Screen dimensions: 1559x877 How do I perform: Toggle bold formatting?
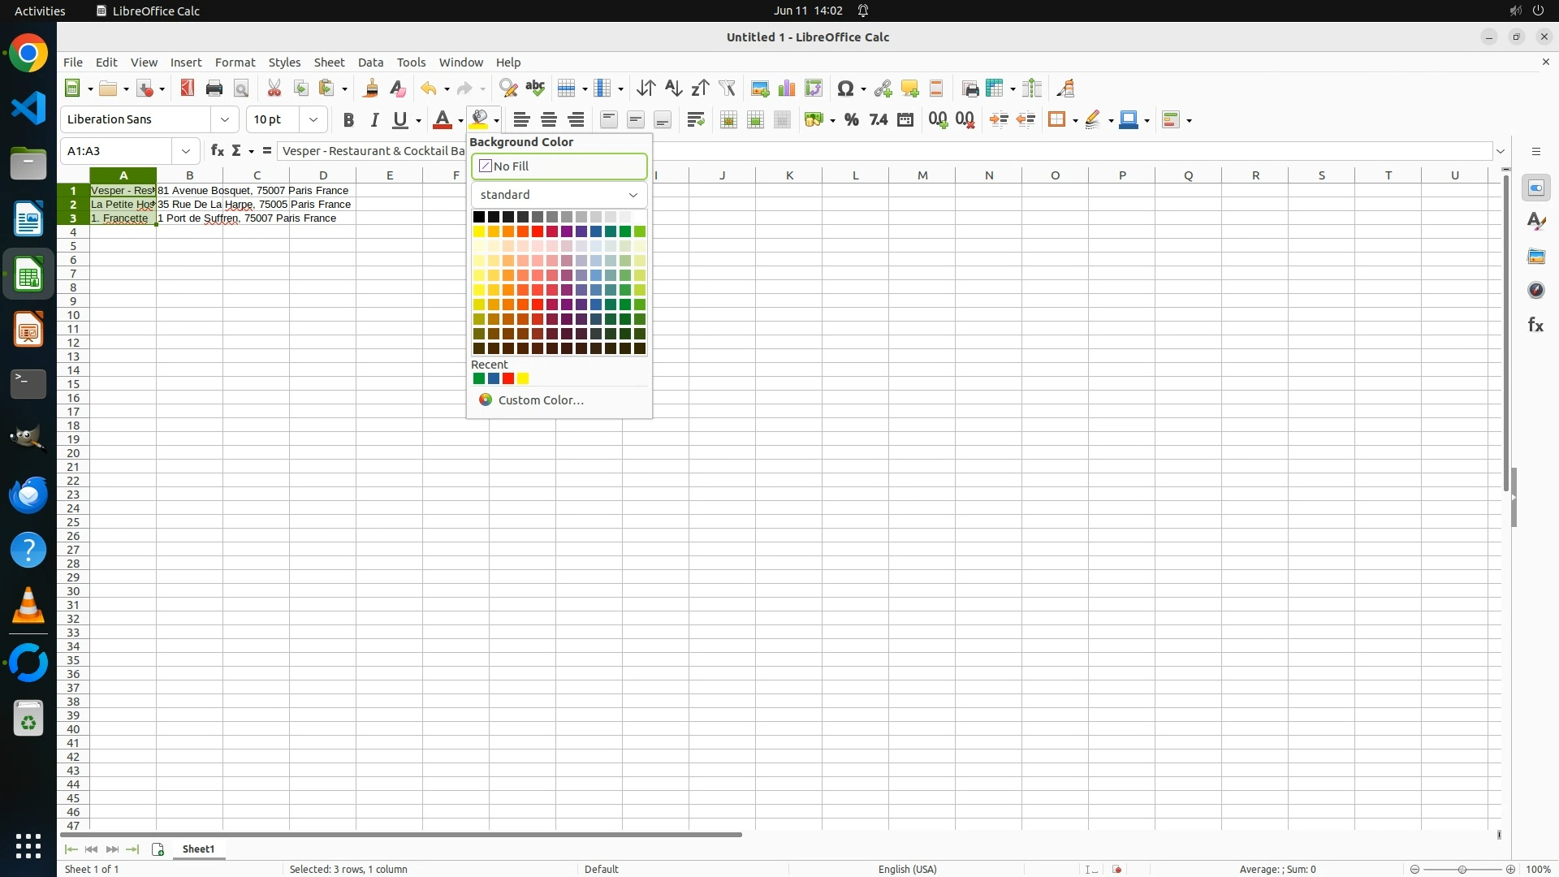click(x=348, y=120)
